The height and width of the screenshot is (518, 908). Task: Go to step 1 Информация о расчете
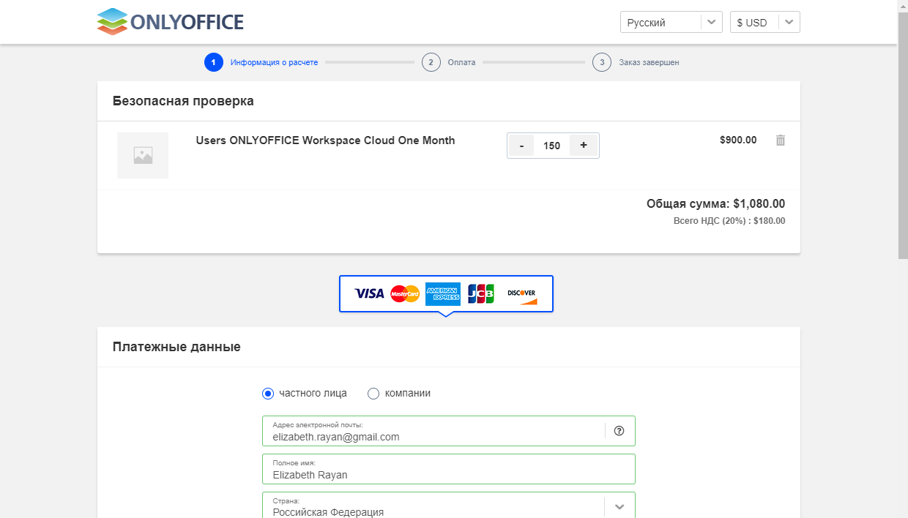pos(261,62)
